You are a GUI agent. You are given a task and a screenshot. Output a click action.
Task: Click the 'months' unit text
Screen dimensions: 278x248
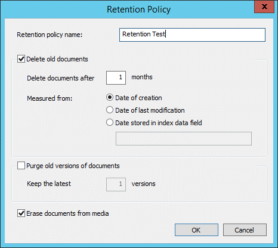142,77
